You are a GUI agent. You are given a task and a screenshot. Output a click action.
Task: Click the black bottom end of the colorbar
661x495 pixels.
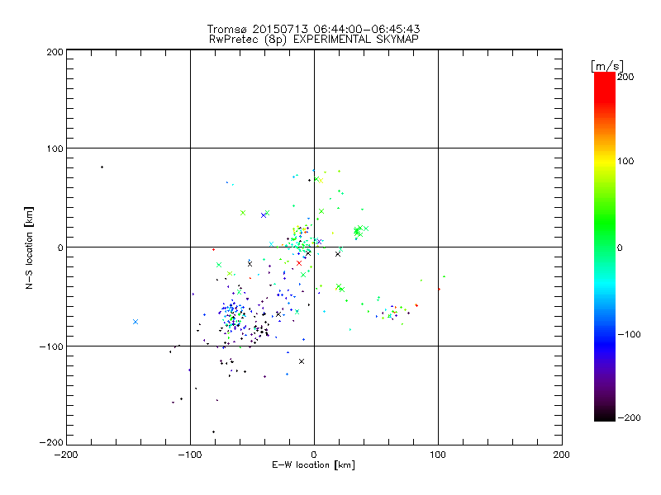[x=604, y=417]
